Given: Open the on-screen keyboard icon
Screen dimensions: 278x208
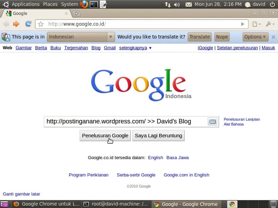Looking at the screenshot, I should pyautogui.click(x=212, y=122).
